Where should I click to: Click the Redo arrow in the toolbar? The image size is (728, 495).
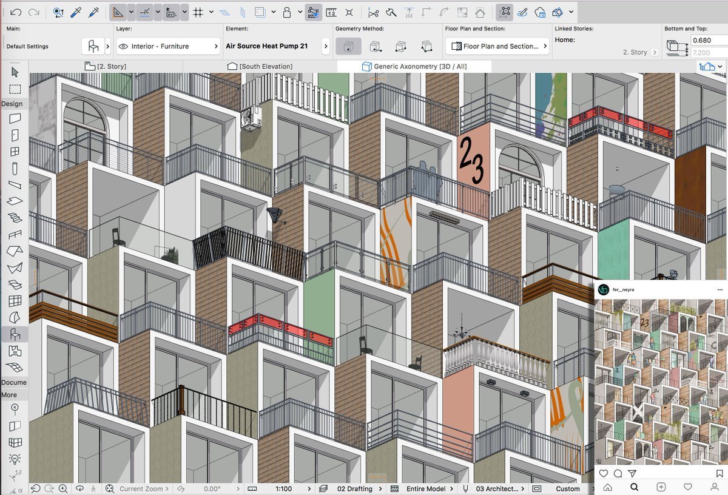coord(34,12)
